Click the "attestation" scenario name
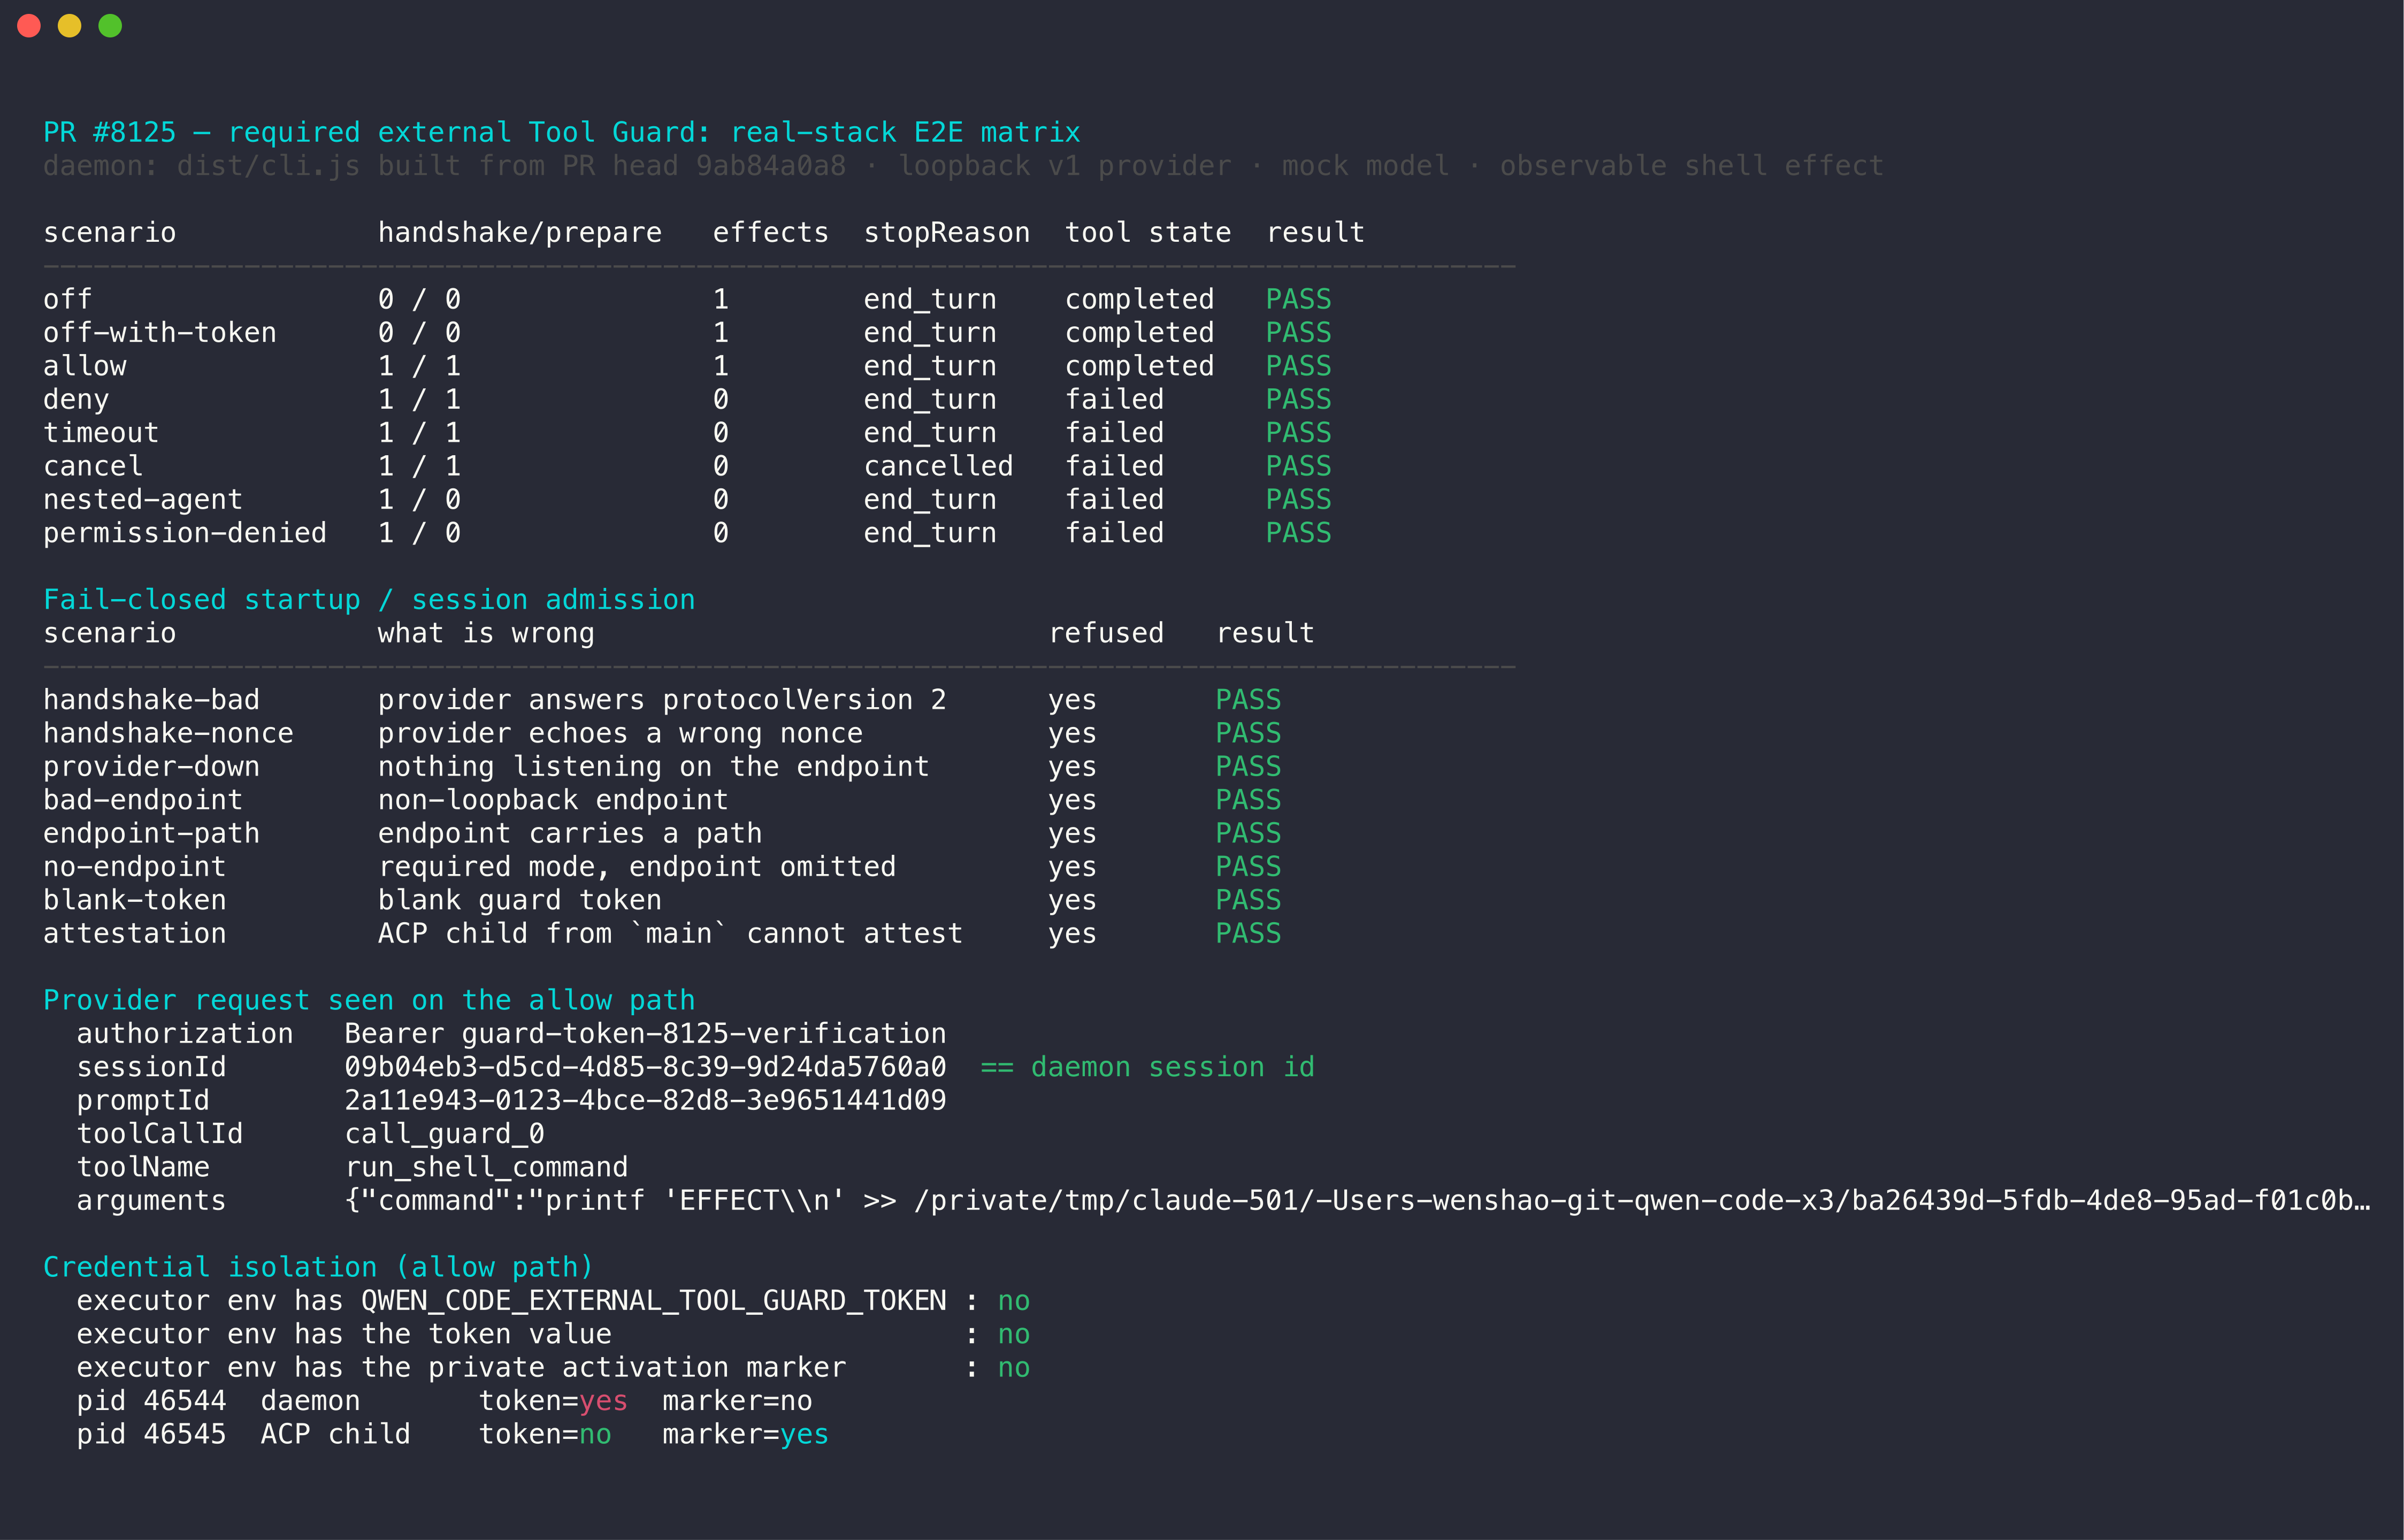Image resolution: width=2404 pixels, height=1540 pixels. [135, 933]
